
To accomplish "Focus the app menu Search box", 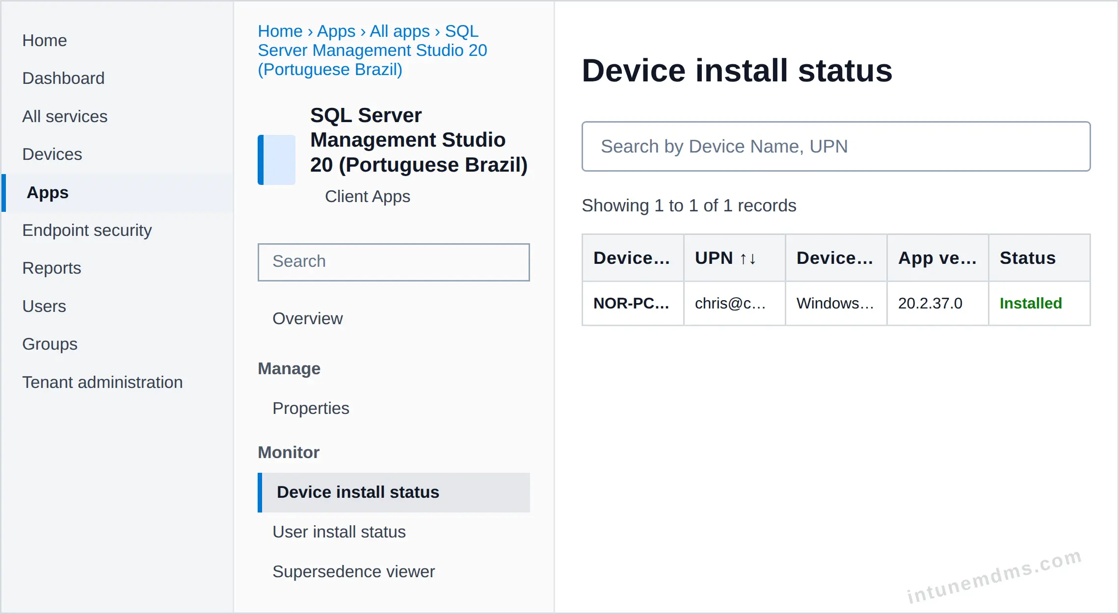I will tap(394, 262).
